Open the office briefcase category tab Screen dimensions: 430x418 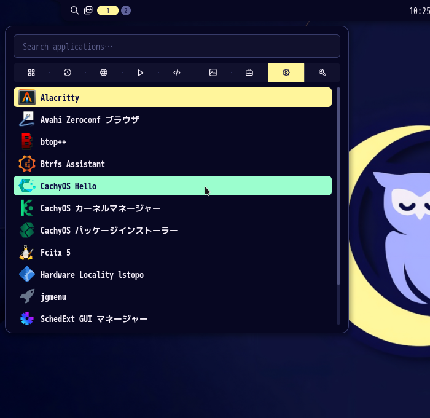249,73
